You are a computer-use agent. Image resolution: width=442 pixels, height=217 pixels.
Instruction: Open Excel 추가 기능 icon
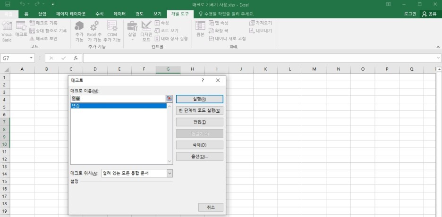(x=94, y=31)
